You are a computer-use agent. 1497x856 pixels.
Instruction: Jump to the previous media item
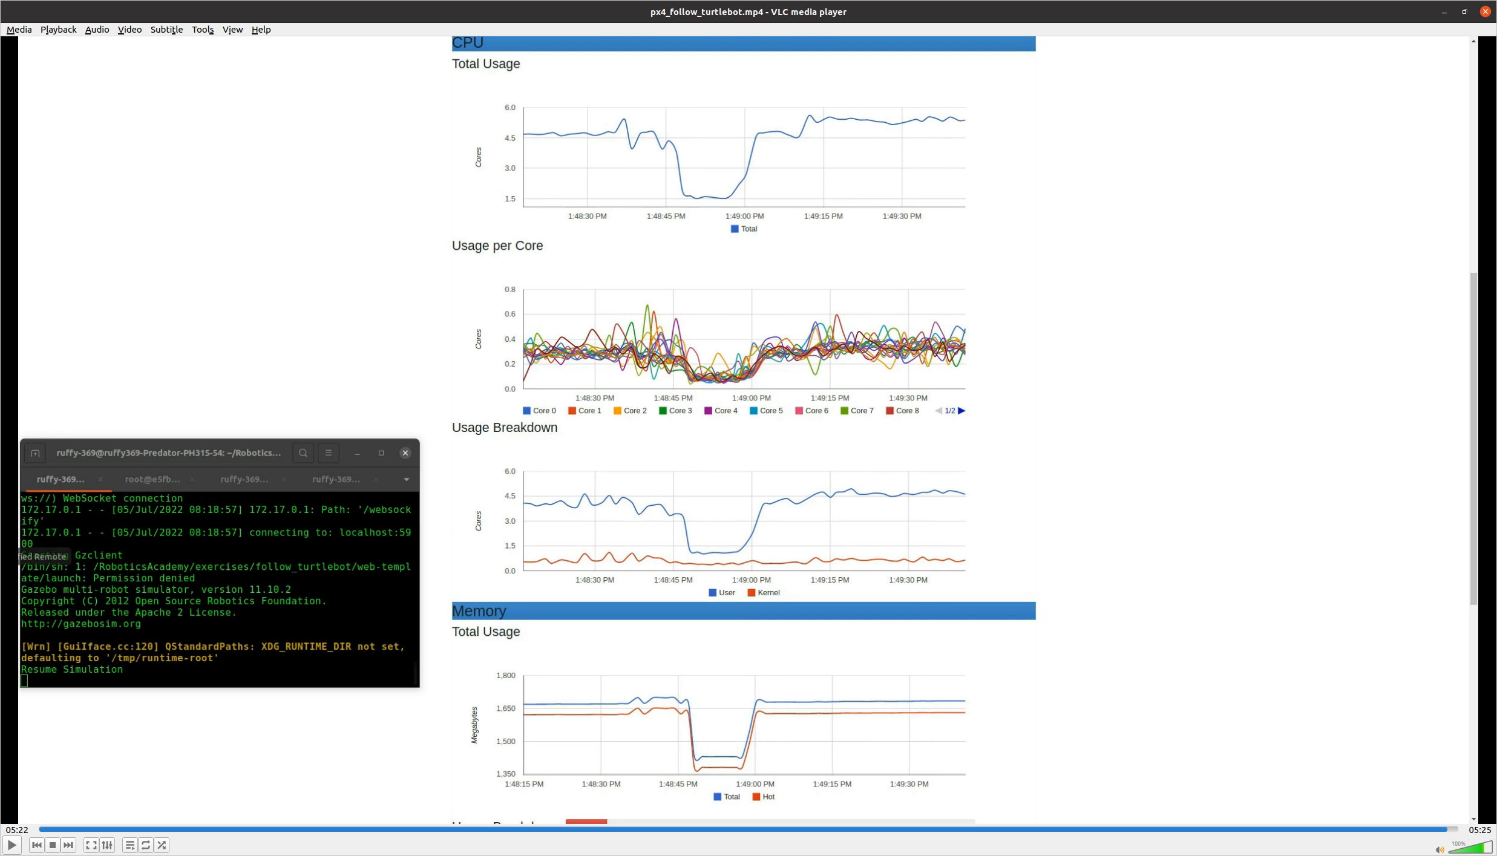point(36,845)
